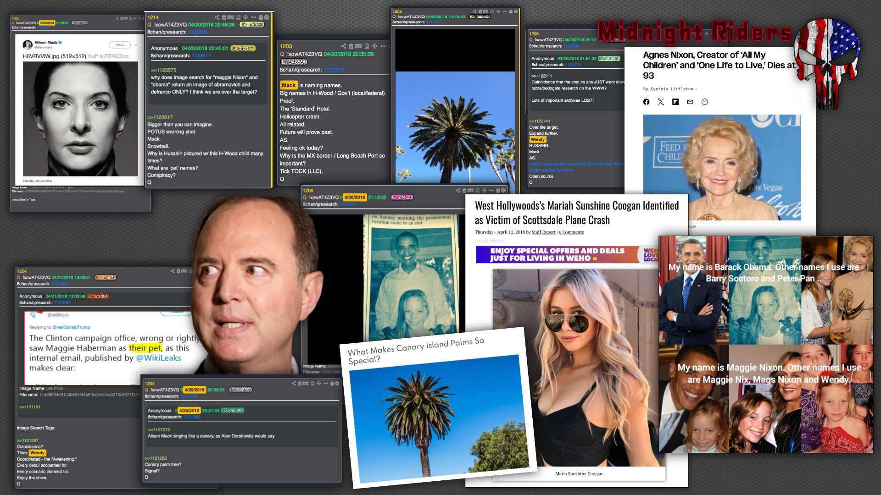Screen dimensions: 881x495
Task: Share Agnes Nixon article on Facebook
Action: (646, 102)
